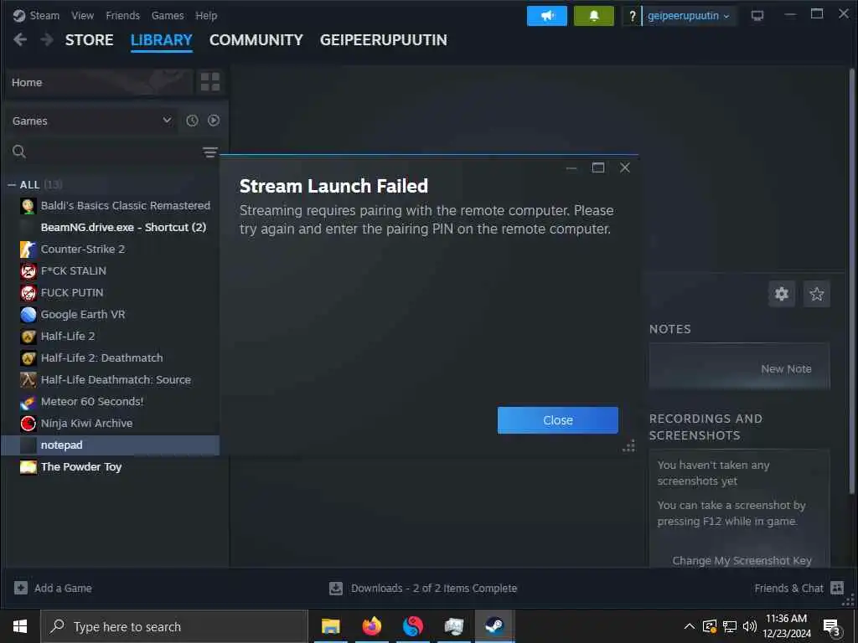Click the main page vertical scrollbar

tap(851, 281)
